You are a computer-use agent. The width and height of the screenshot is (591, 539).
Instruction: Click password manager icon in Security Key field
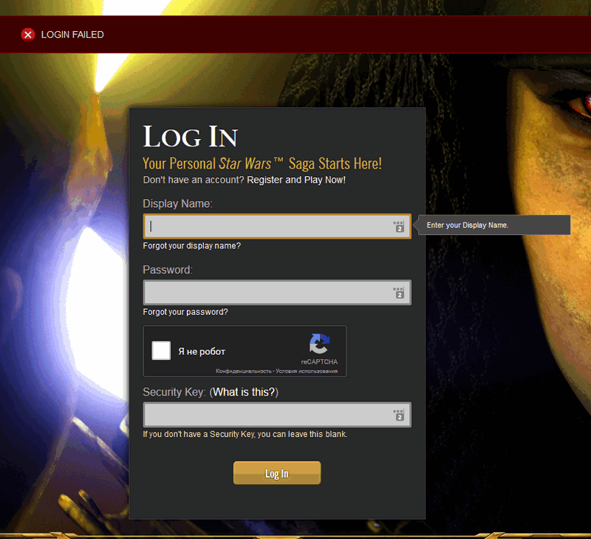point(399,415)
